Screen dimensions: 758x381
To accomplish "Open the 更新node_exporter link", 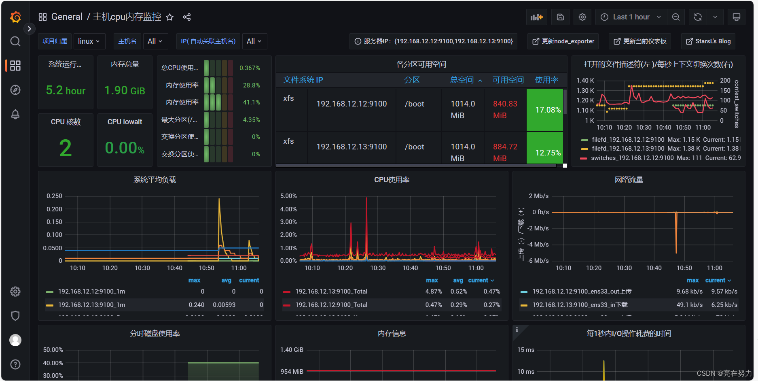I will [x=563, y=41].
